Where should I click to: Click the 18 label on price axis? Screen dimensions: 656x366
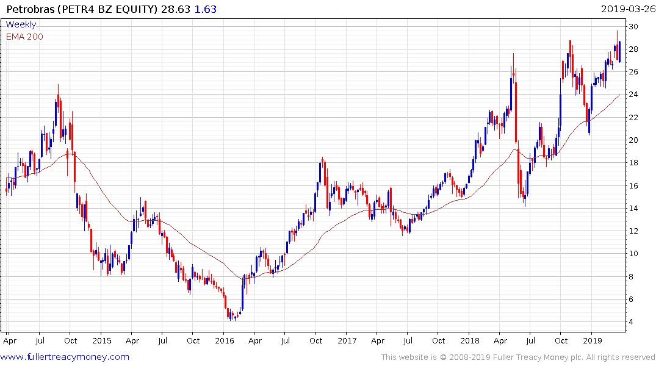tap(633, 163)
